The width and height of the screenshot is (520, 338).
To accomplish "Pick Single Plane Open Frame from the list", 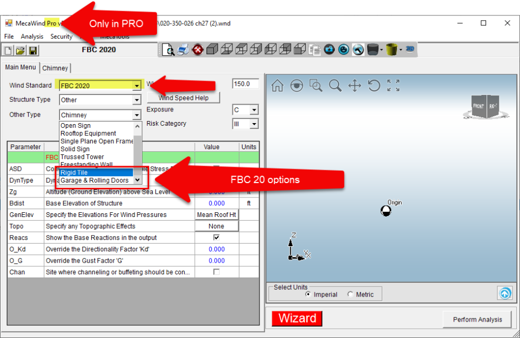I will coord(96,141).
